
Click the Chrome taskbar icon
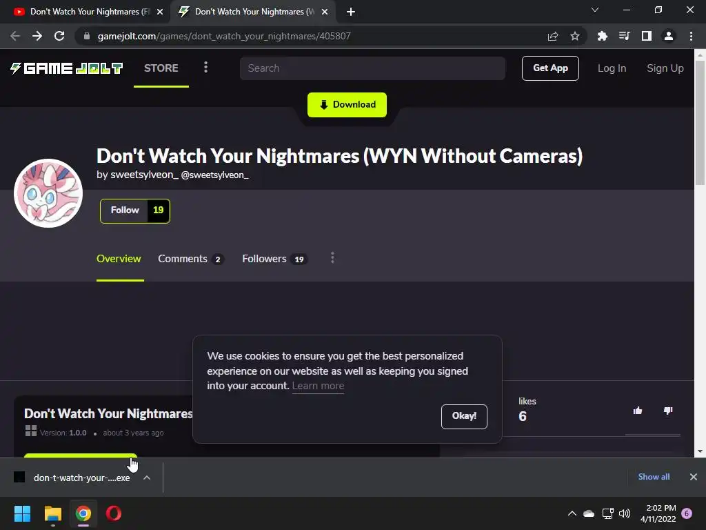coord(83,513)
